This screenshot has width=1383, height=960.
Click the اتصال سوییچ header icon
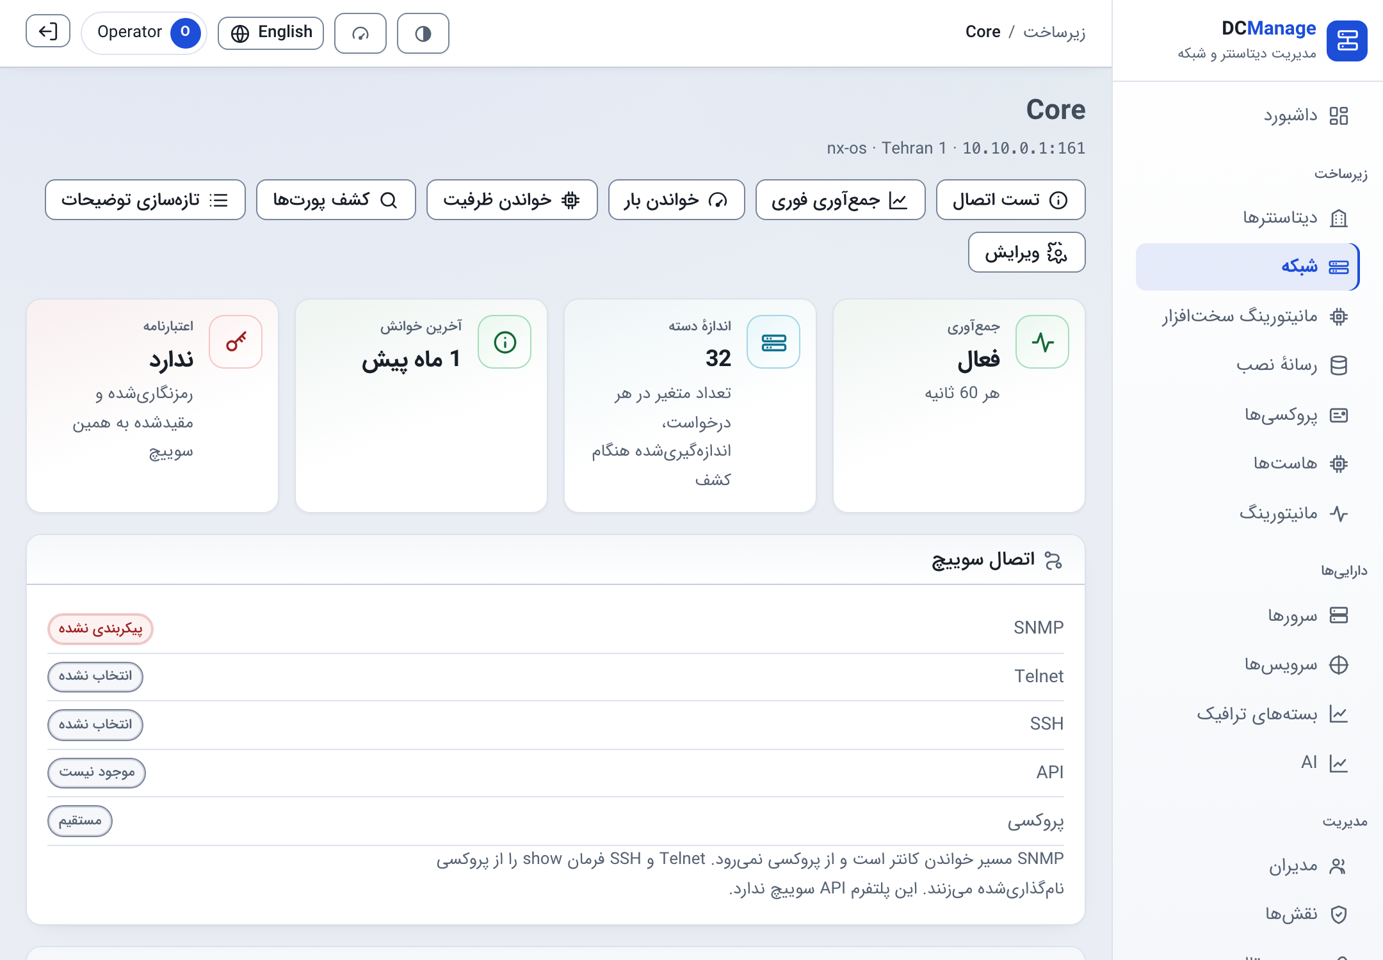1053,561
